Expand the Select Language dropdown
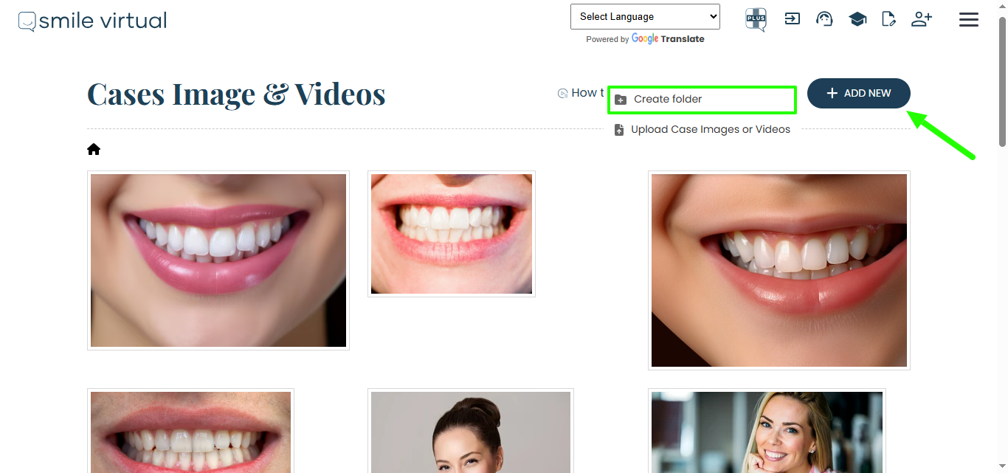This screenshot has height=473, width=1008. (x=645, y=16)
